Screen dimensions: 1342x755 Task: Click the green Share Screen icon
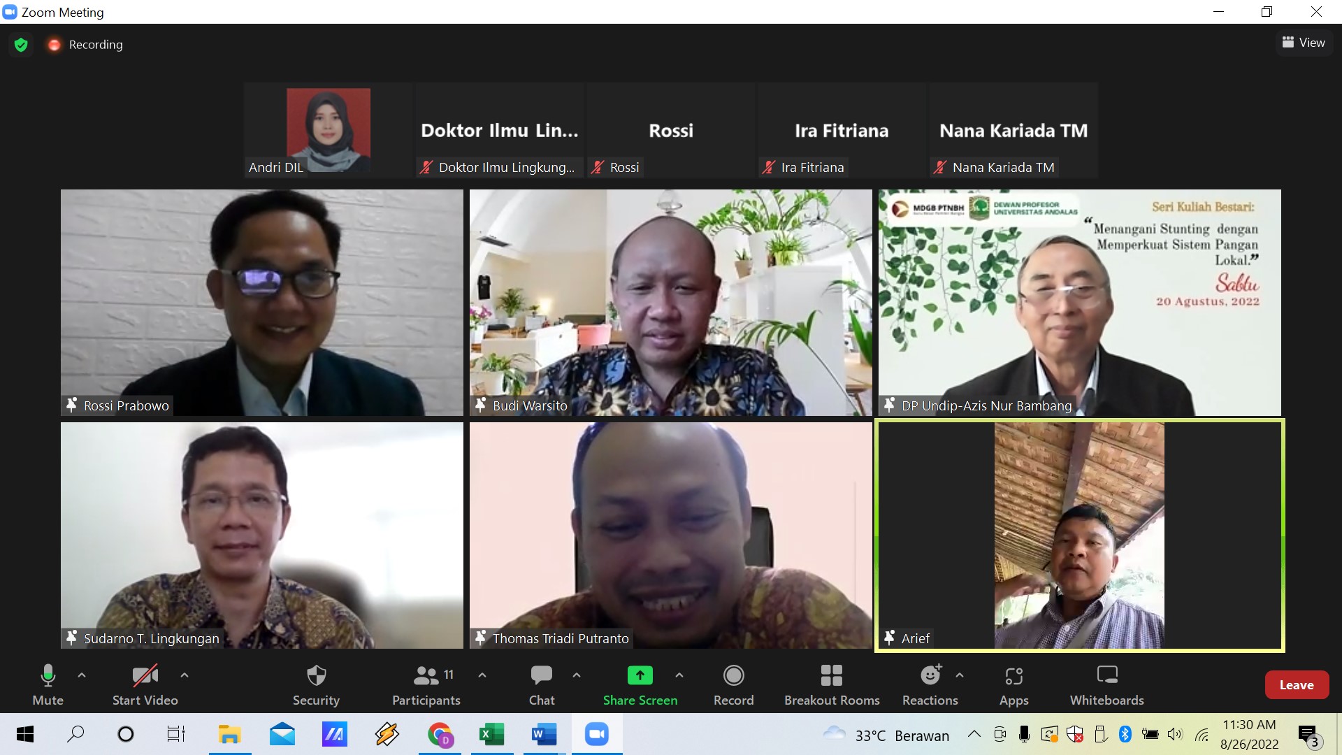[x=640, y=675]
